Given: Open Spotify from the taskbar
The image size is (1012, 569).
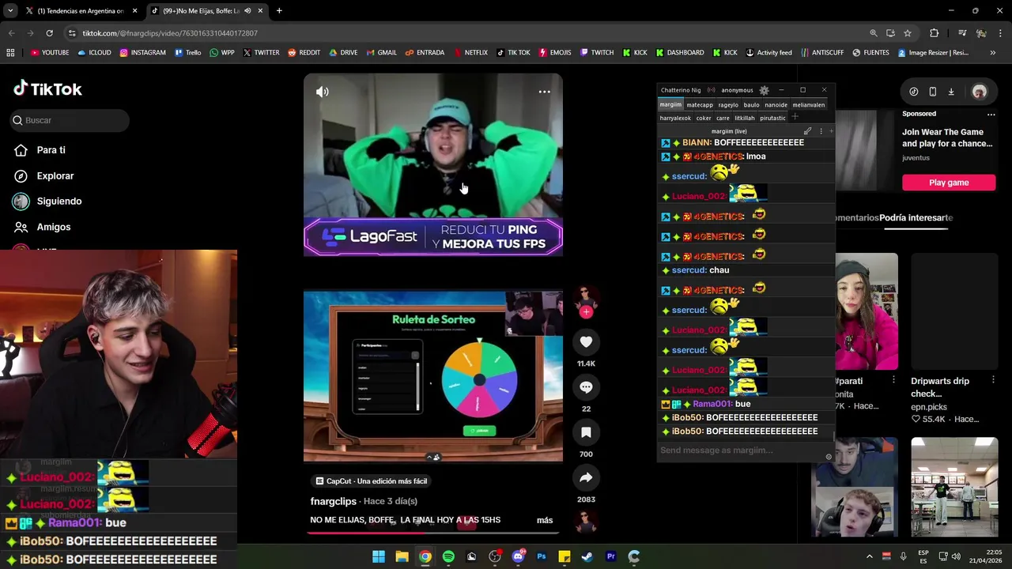Looking at the screenshot, I should [x=448, y=556].
